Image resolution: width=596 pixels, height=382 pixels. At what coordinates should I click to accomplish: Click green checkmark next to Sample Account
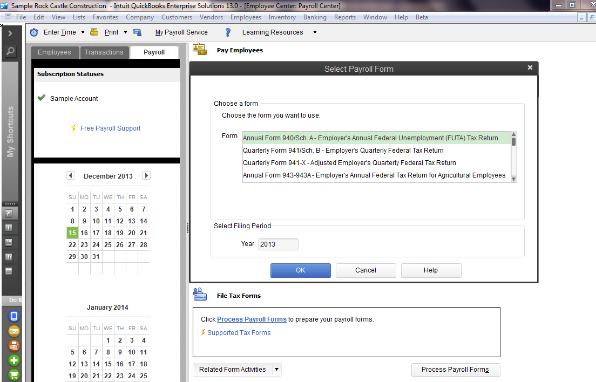42,98
